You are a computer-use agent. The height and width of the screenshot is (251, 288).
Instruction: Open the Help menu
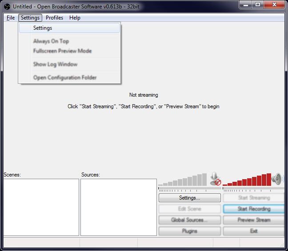[75, 18]
